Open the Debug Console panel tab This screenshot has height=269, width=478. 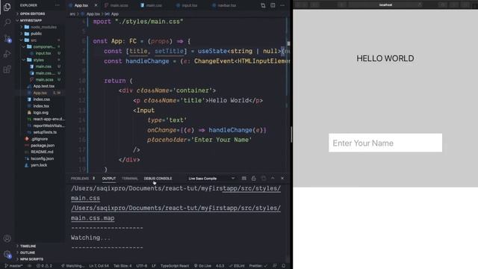158,179
